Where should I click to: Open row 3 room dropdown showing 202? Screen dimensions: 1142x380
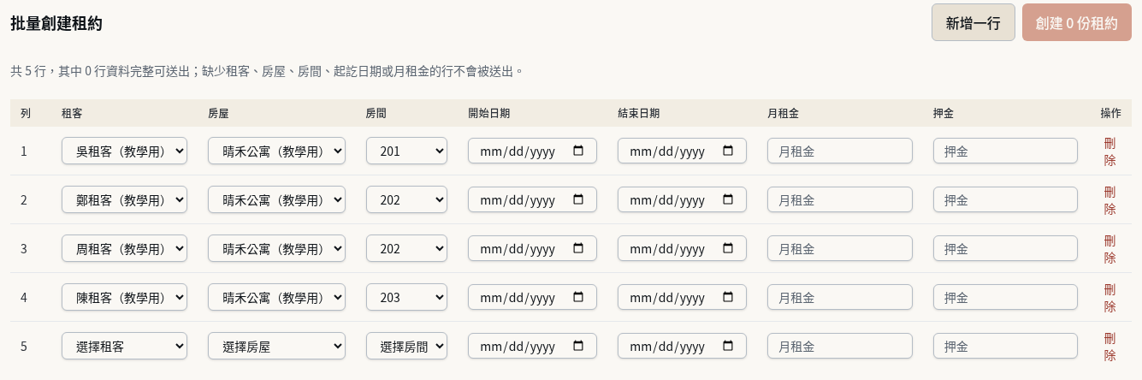pyautogui.click(x=406, y=248)
